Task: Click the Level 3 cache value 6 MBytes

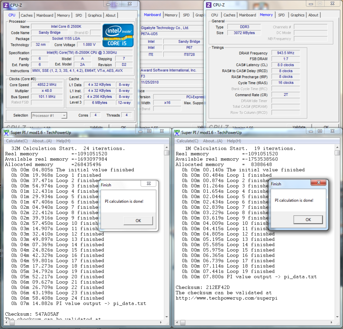Action: pyautogui.click(x=99, y=103)
